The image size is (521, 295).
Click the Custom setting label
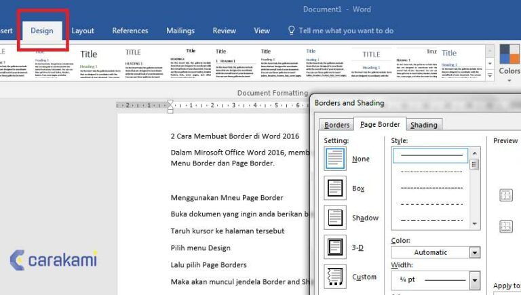(364, 277)
